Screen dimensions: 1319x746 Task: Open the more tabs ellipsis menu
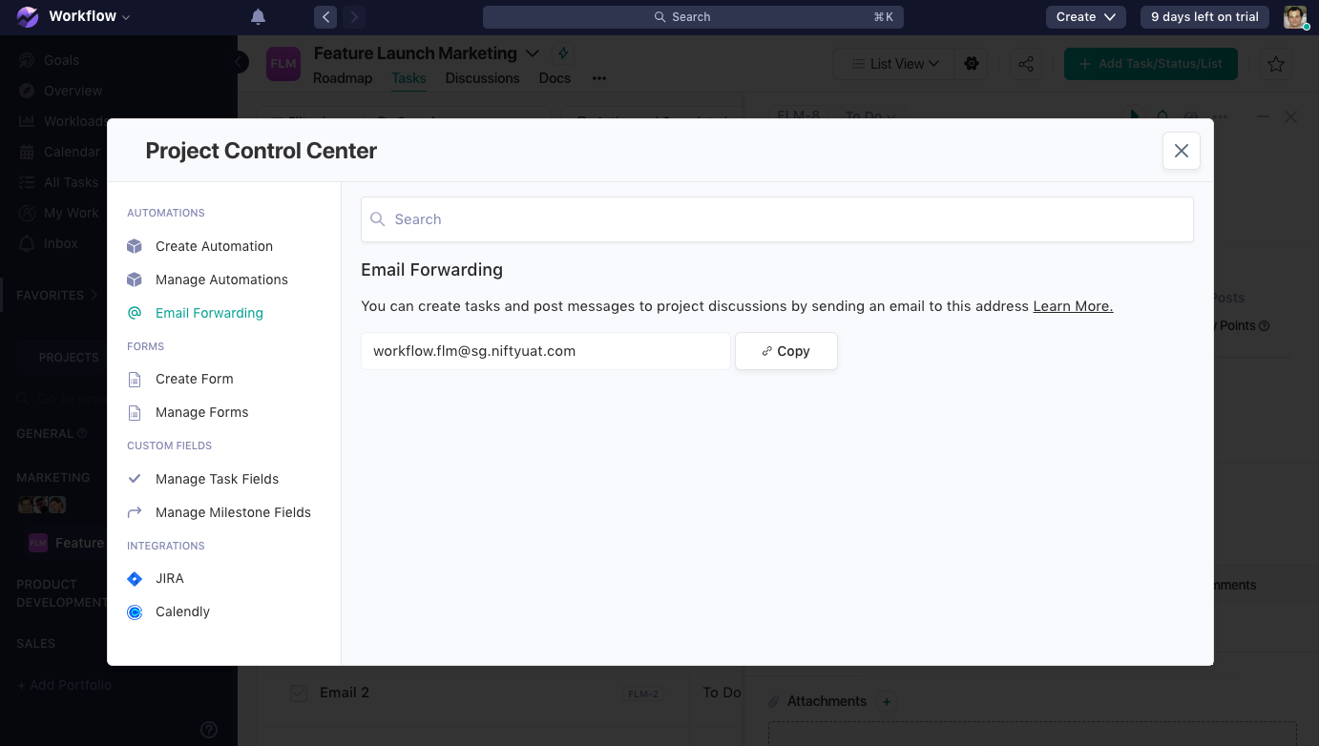(x=599, y=78)
